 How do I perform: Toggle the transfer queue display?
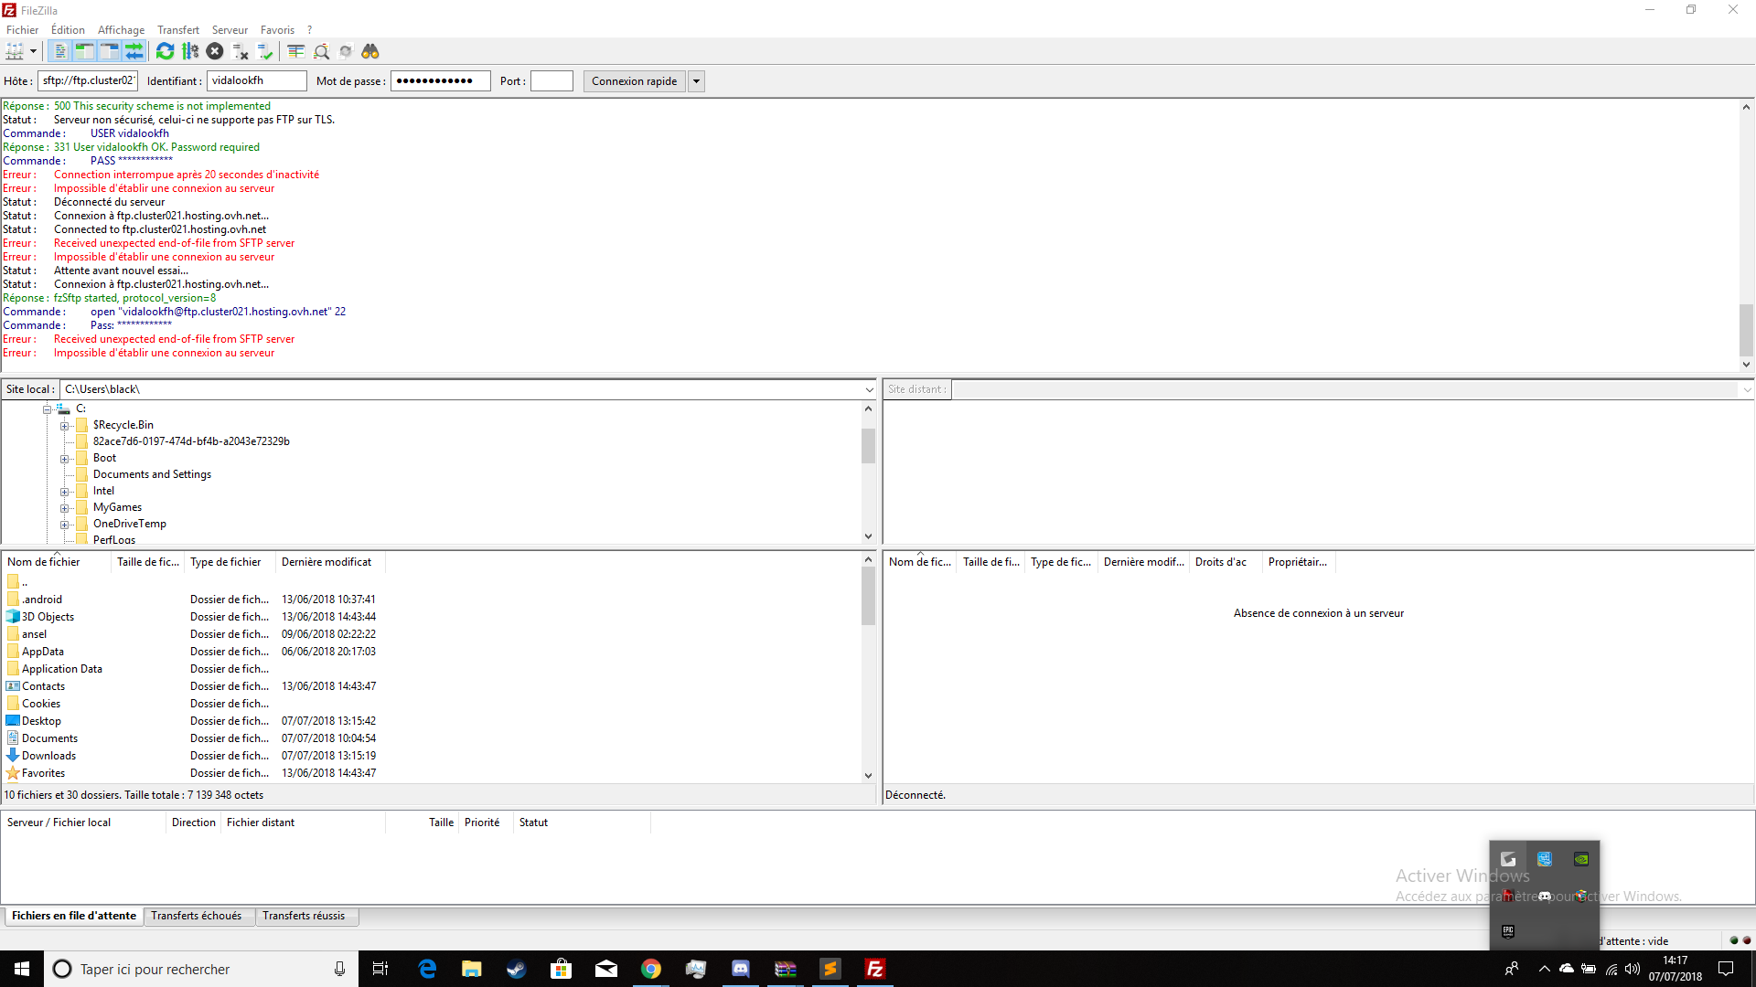(x=134, y=51)
